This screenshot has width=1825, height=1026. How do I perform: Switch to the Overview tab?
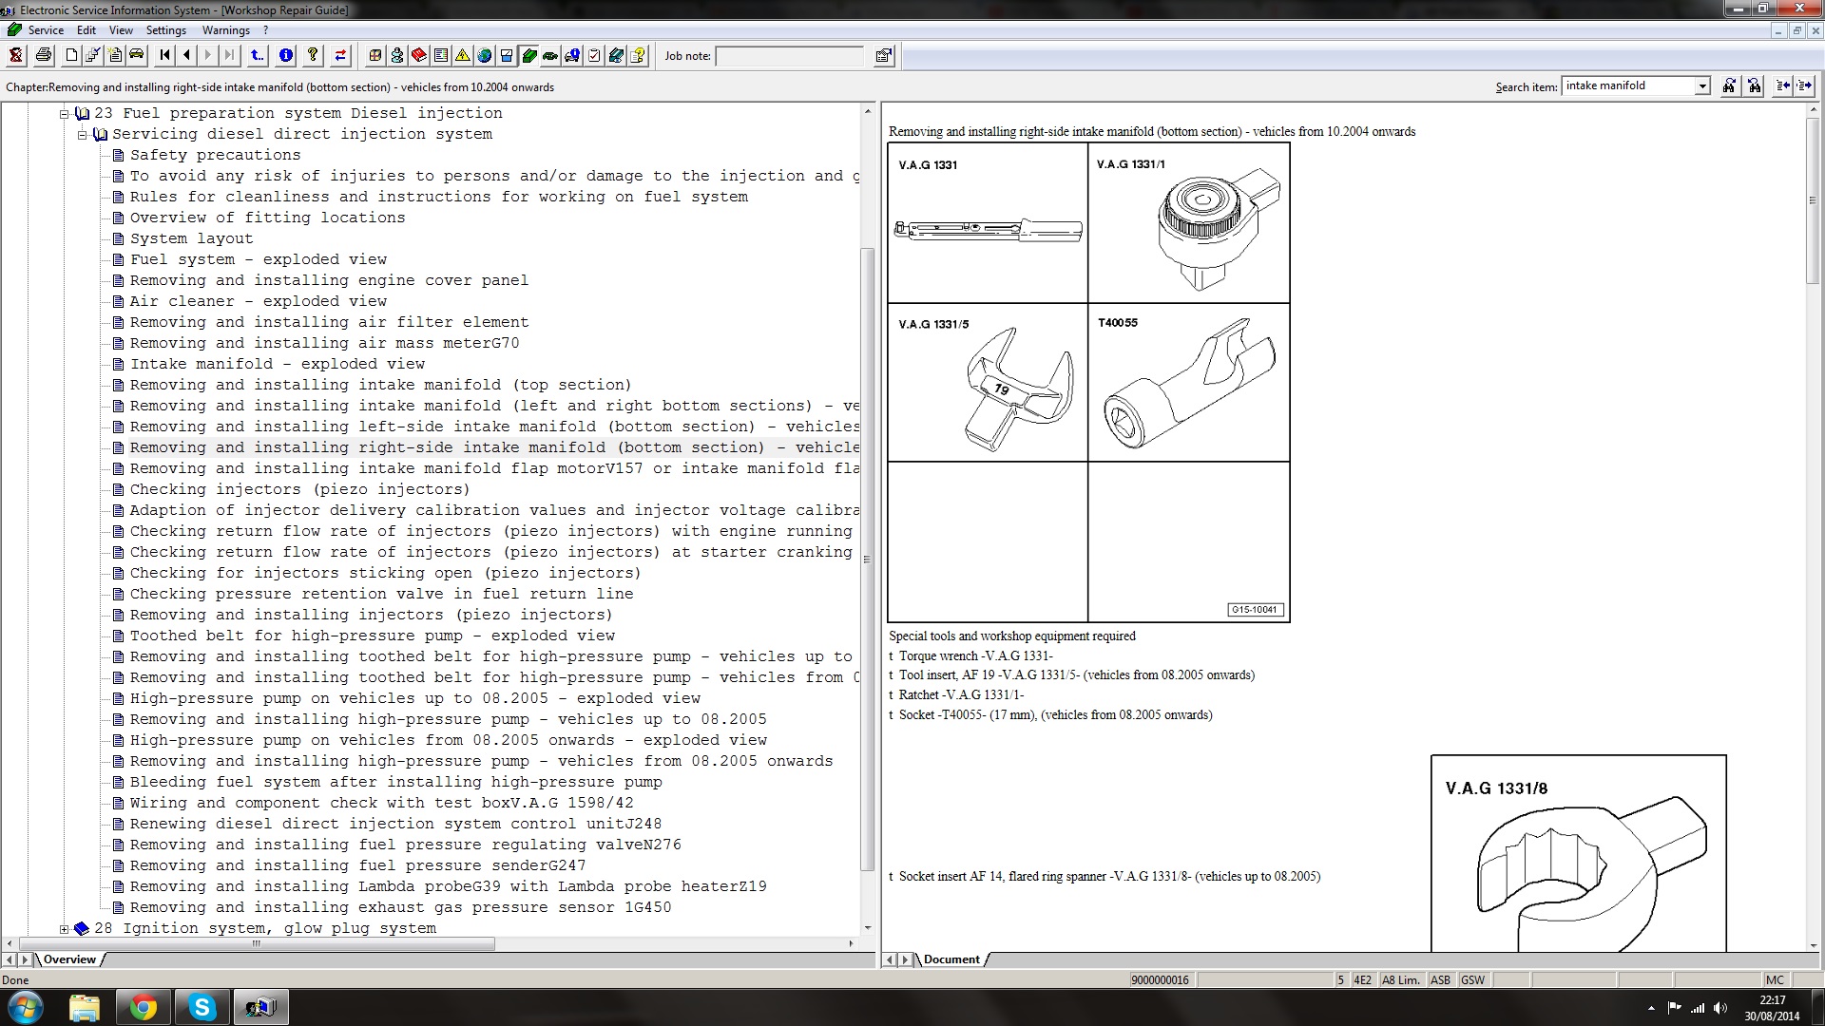(x=70, y=959)
